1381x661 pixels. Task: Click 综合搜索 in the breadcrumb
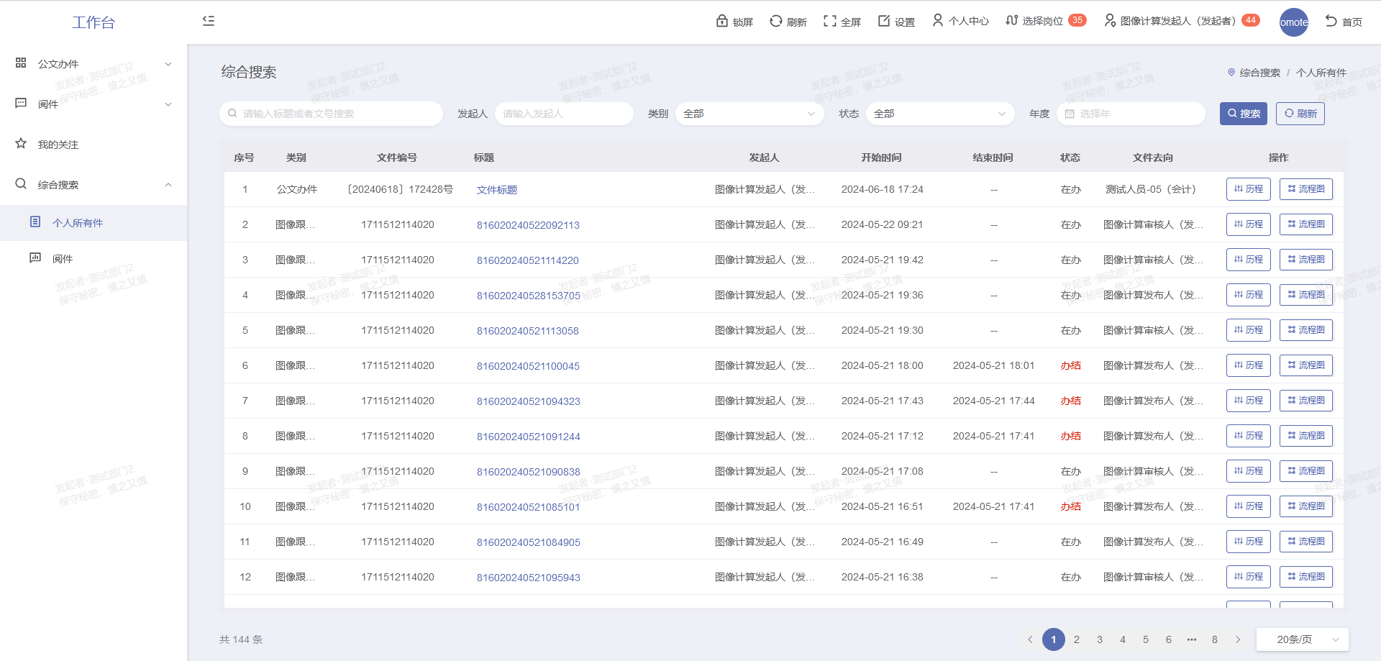[1259, 73]
